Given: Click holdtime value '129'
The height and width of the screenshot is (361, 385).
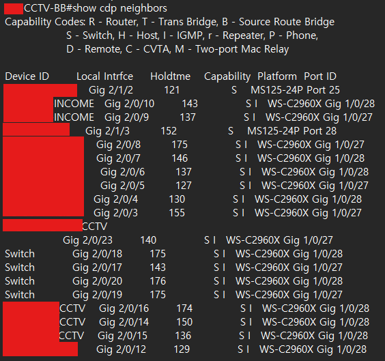Looking at the screenshot, I should [x=182, y=349].
